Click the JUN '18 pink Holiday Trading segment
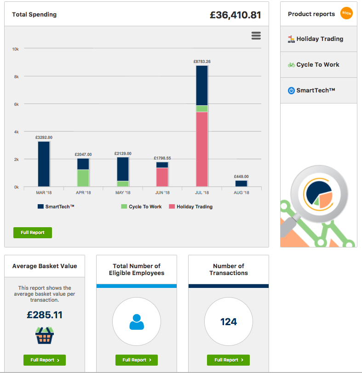 point(162,177)
